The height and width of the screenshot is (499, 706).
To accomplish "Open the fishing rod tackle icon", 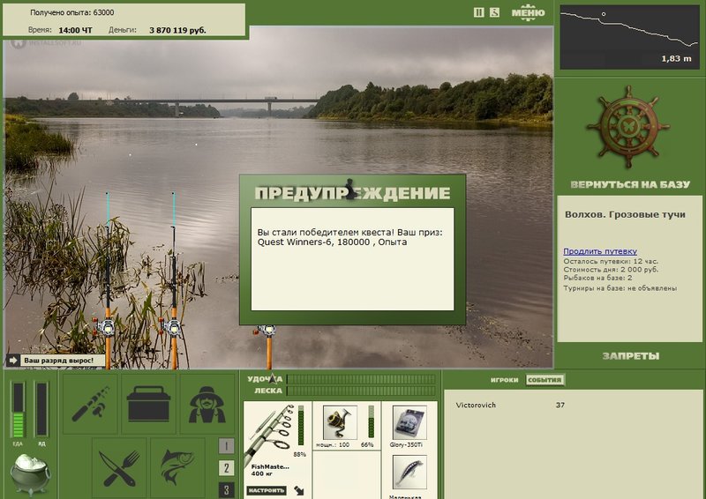I will click(90, 404).
